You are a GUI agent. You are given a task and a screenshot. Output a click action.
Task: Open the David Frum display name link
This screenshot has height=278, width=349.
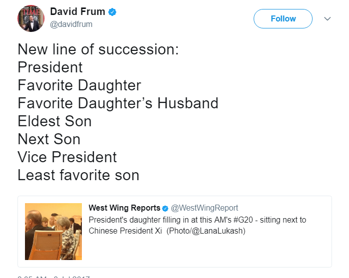point(78,12)
